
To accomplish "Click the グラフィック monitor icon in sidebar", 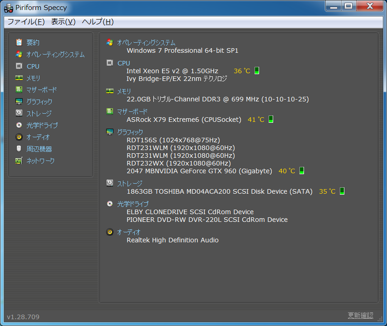I will (x=19, y=101).
